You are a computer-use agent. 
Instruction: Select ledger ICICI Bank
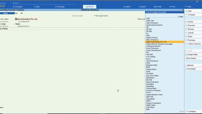150,107
